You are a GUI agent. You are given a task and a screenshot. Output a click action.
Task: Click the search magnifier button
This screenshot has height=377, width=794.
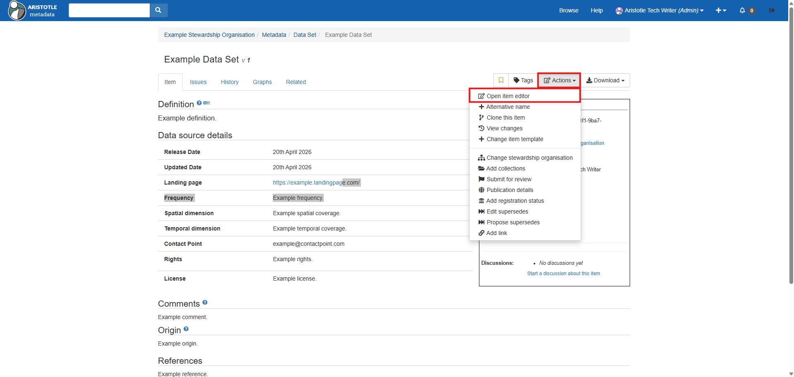[x=158, y=10]
